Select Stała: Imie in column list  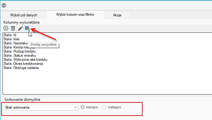tap(11, 39)
